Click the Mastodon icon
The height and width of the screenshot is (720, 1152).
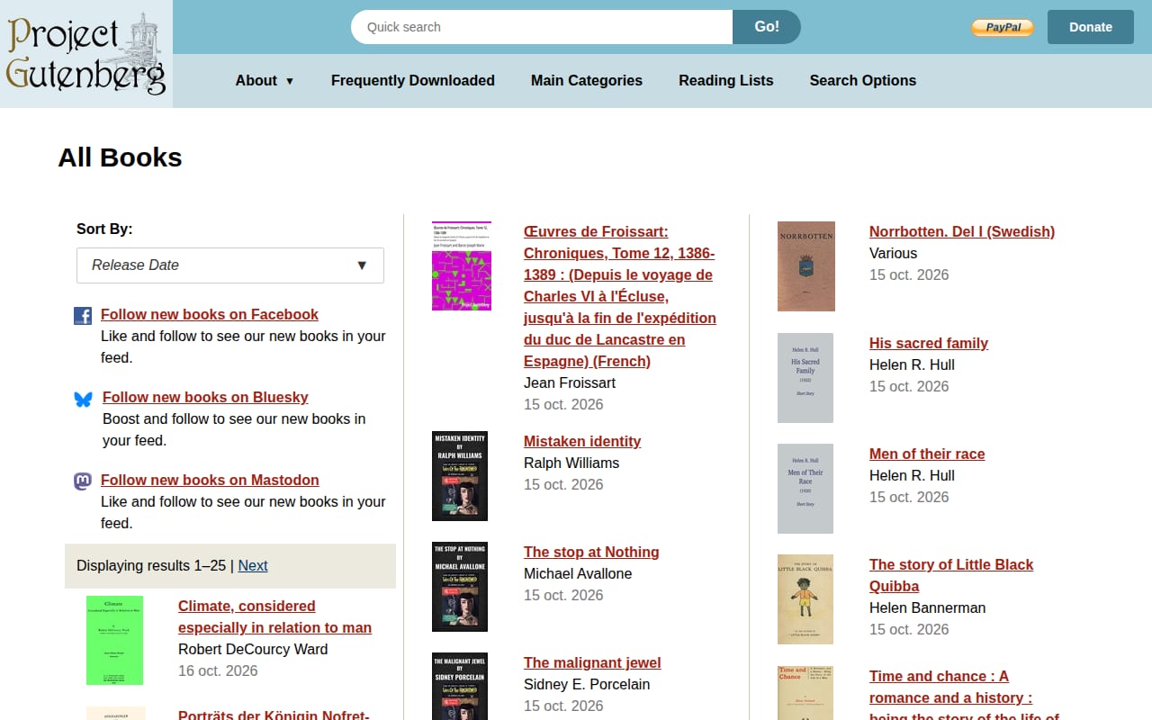tap(83, 481)
